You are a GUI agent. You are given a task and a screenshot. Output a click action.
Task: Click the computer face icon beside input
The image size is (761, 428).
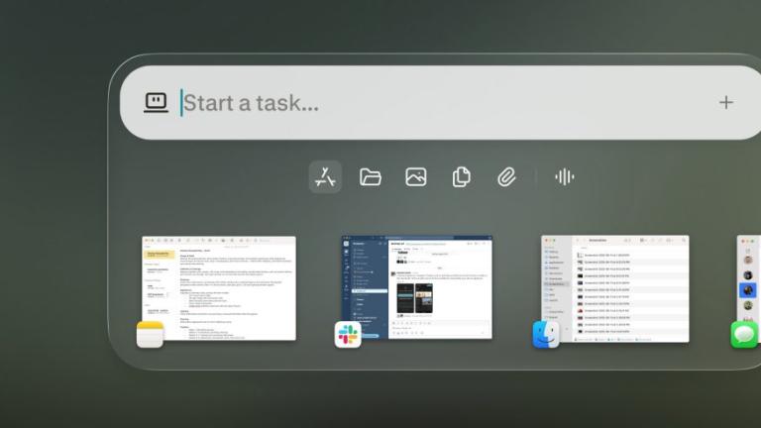click(x=156, y=102)
